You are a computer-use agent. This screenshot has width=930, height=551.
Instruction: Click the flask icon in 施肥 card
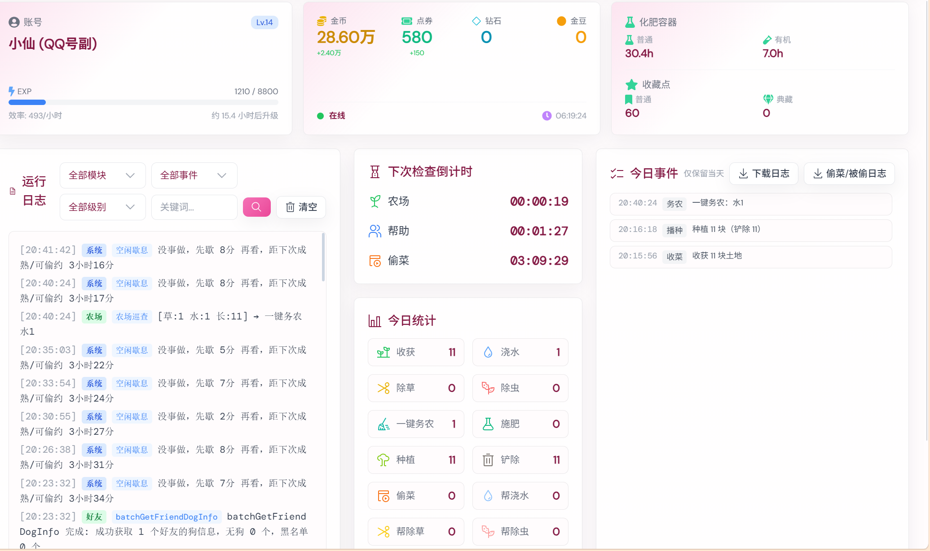pos(488,424)
